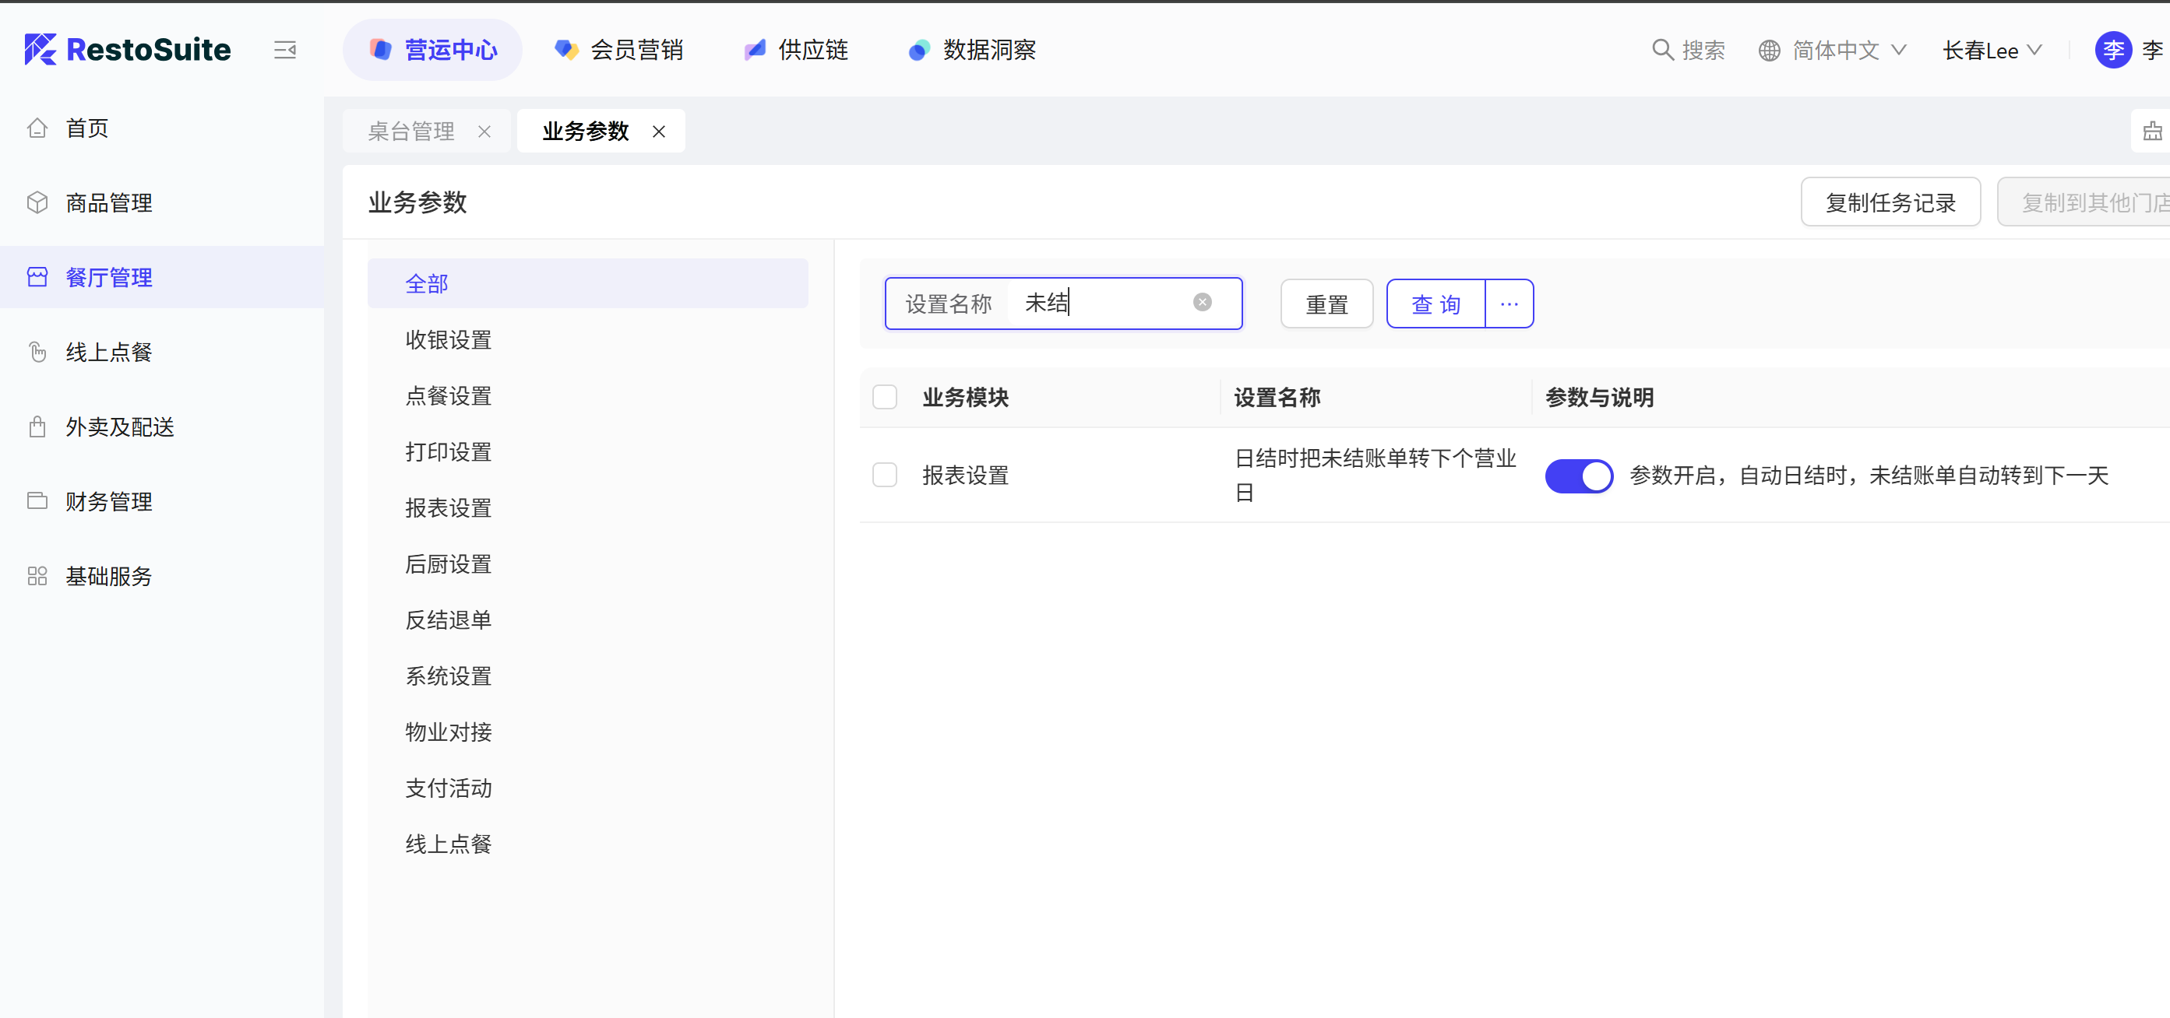Open the more options button beside 查询
Viewport: 2170px width, 1018px height.
pyautogui.click(x=1509, y=304)
